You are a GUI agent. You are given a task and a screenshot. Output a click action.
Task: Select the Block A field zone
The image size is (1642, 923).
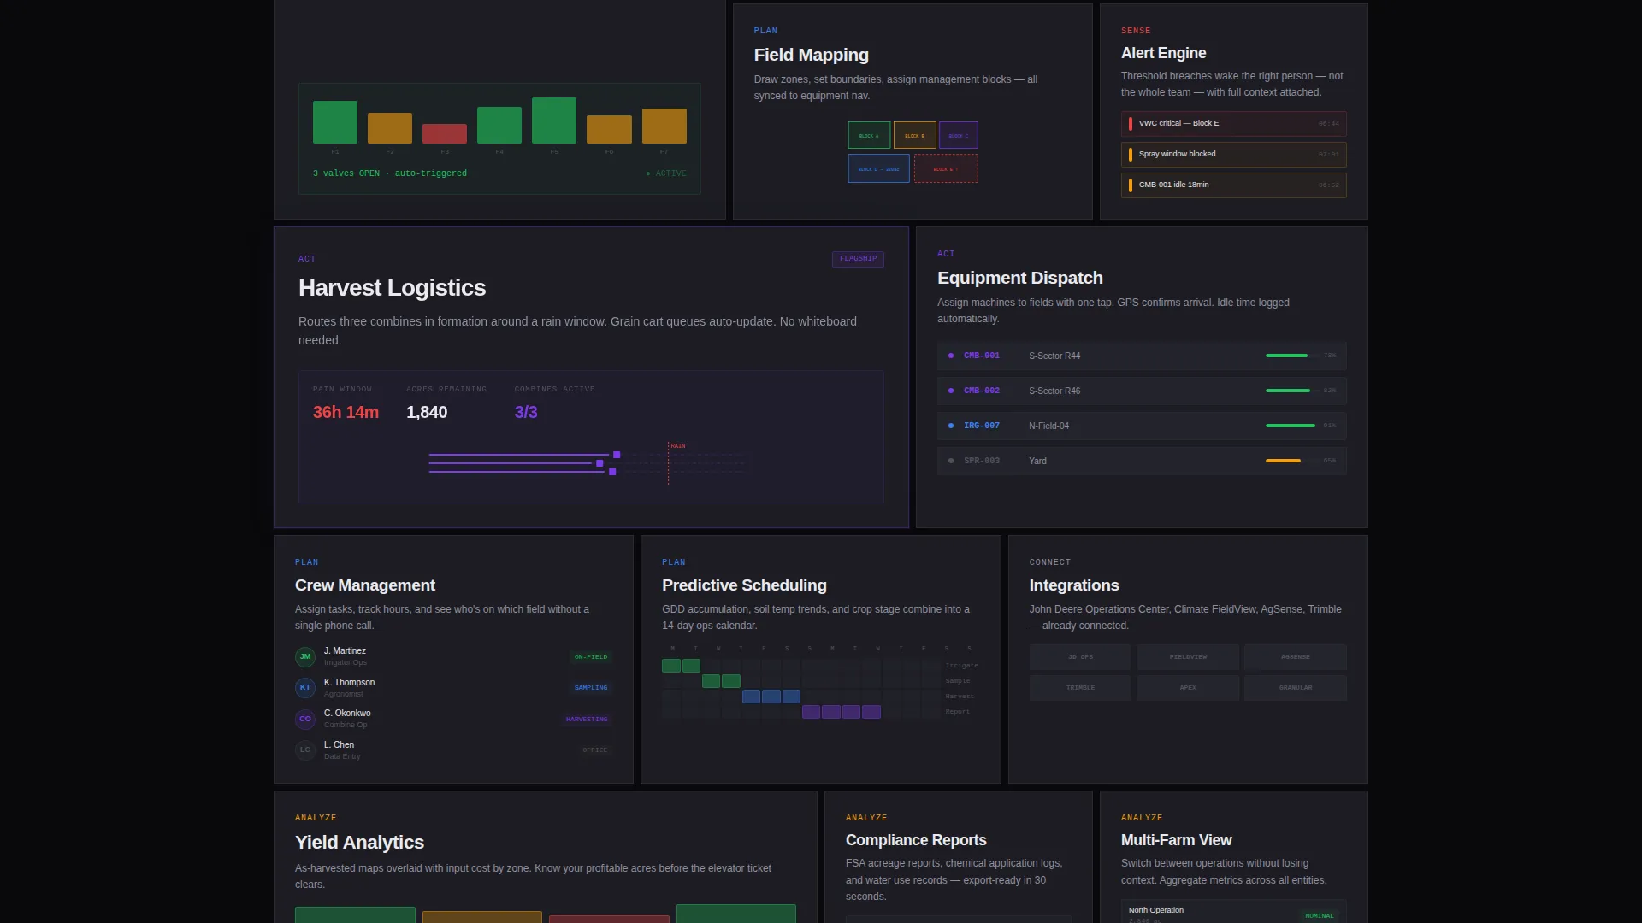point(869,135)
